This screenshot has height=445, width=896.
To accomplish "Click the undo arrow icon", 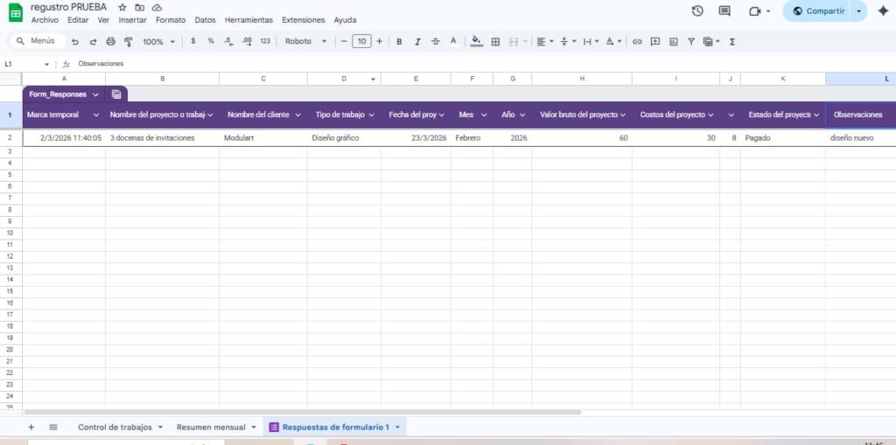I will pos(75,41).
